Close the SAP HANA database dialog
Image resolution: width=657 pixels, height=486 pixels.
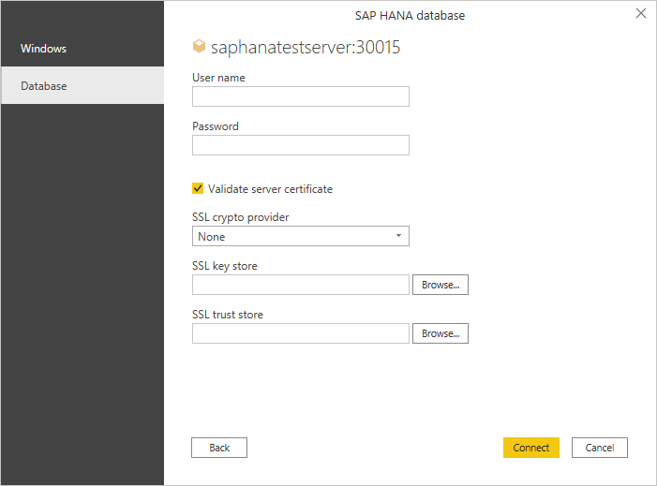click(x=641, y=13)
